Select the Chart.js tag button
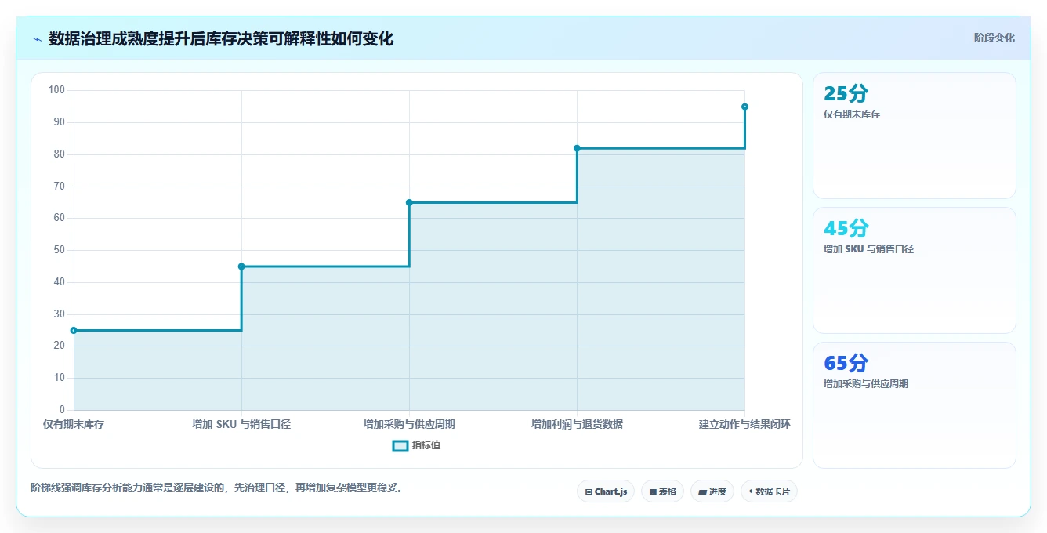This screenshot has width=1047, height=533. point(606,491)
